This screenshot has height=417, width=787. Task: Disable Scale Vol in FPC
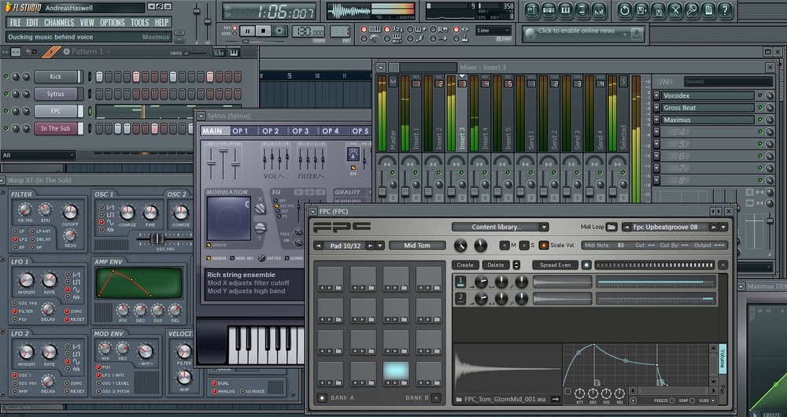pyautogui.click(x=544, y=245)
